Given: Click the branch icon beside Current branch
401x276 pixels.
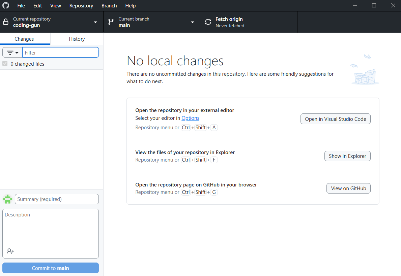Looking at the screenshot, I should point(111,22).
